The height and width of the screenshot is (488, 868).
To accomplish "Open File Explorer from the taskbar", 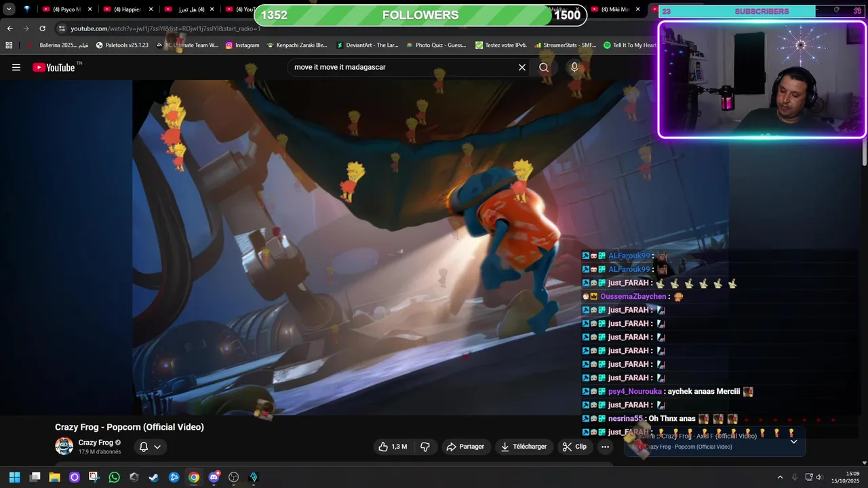I will coord(54,477).
